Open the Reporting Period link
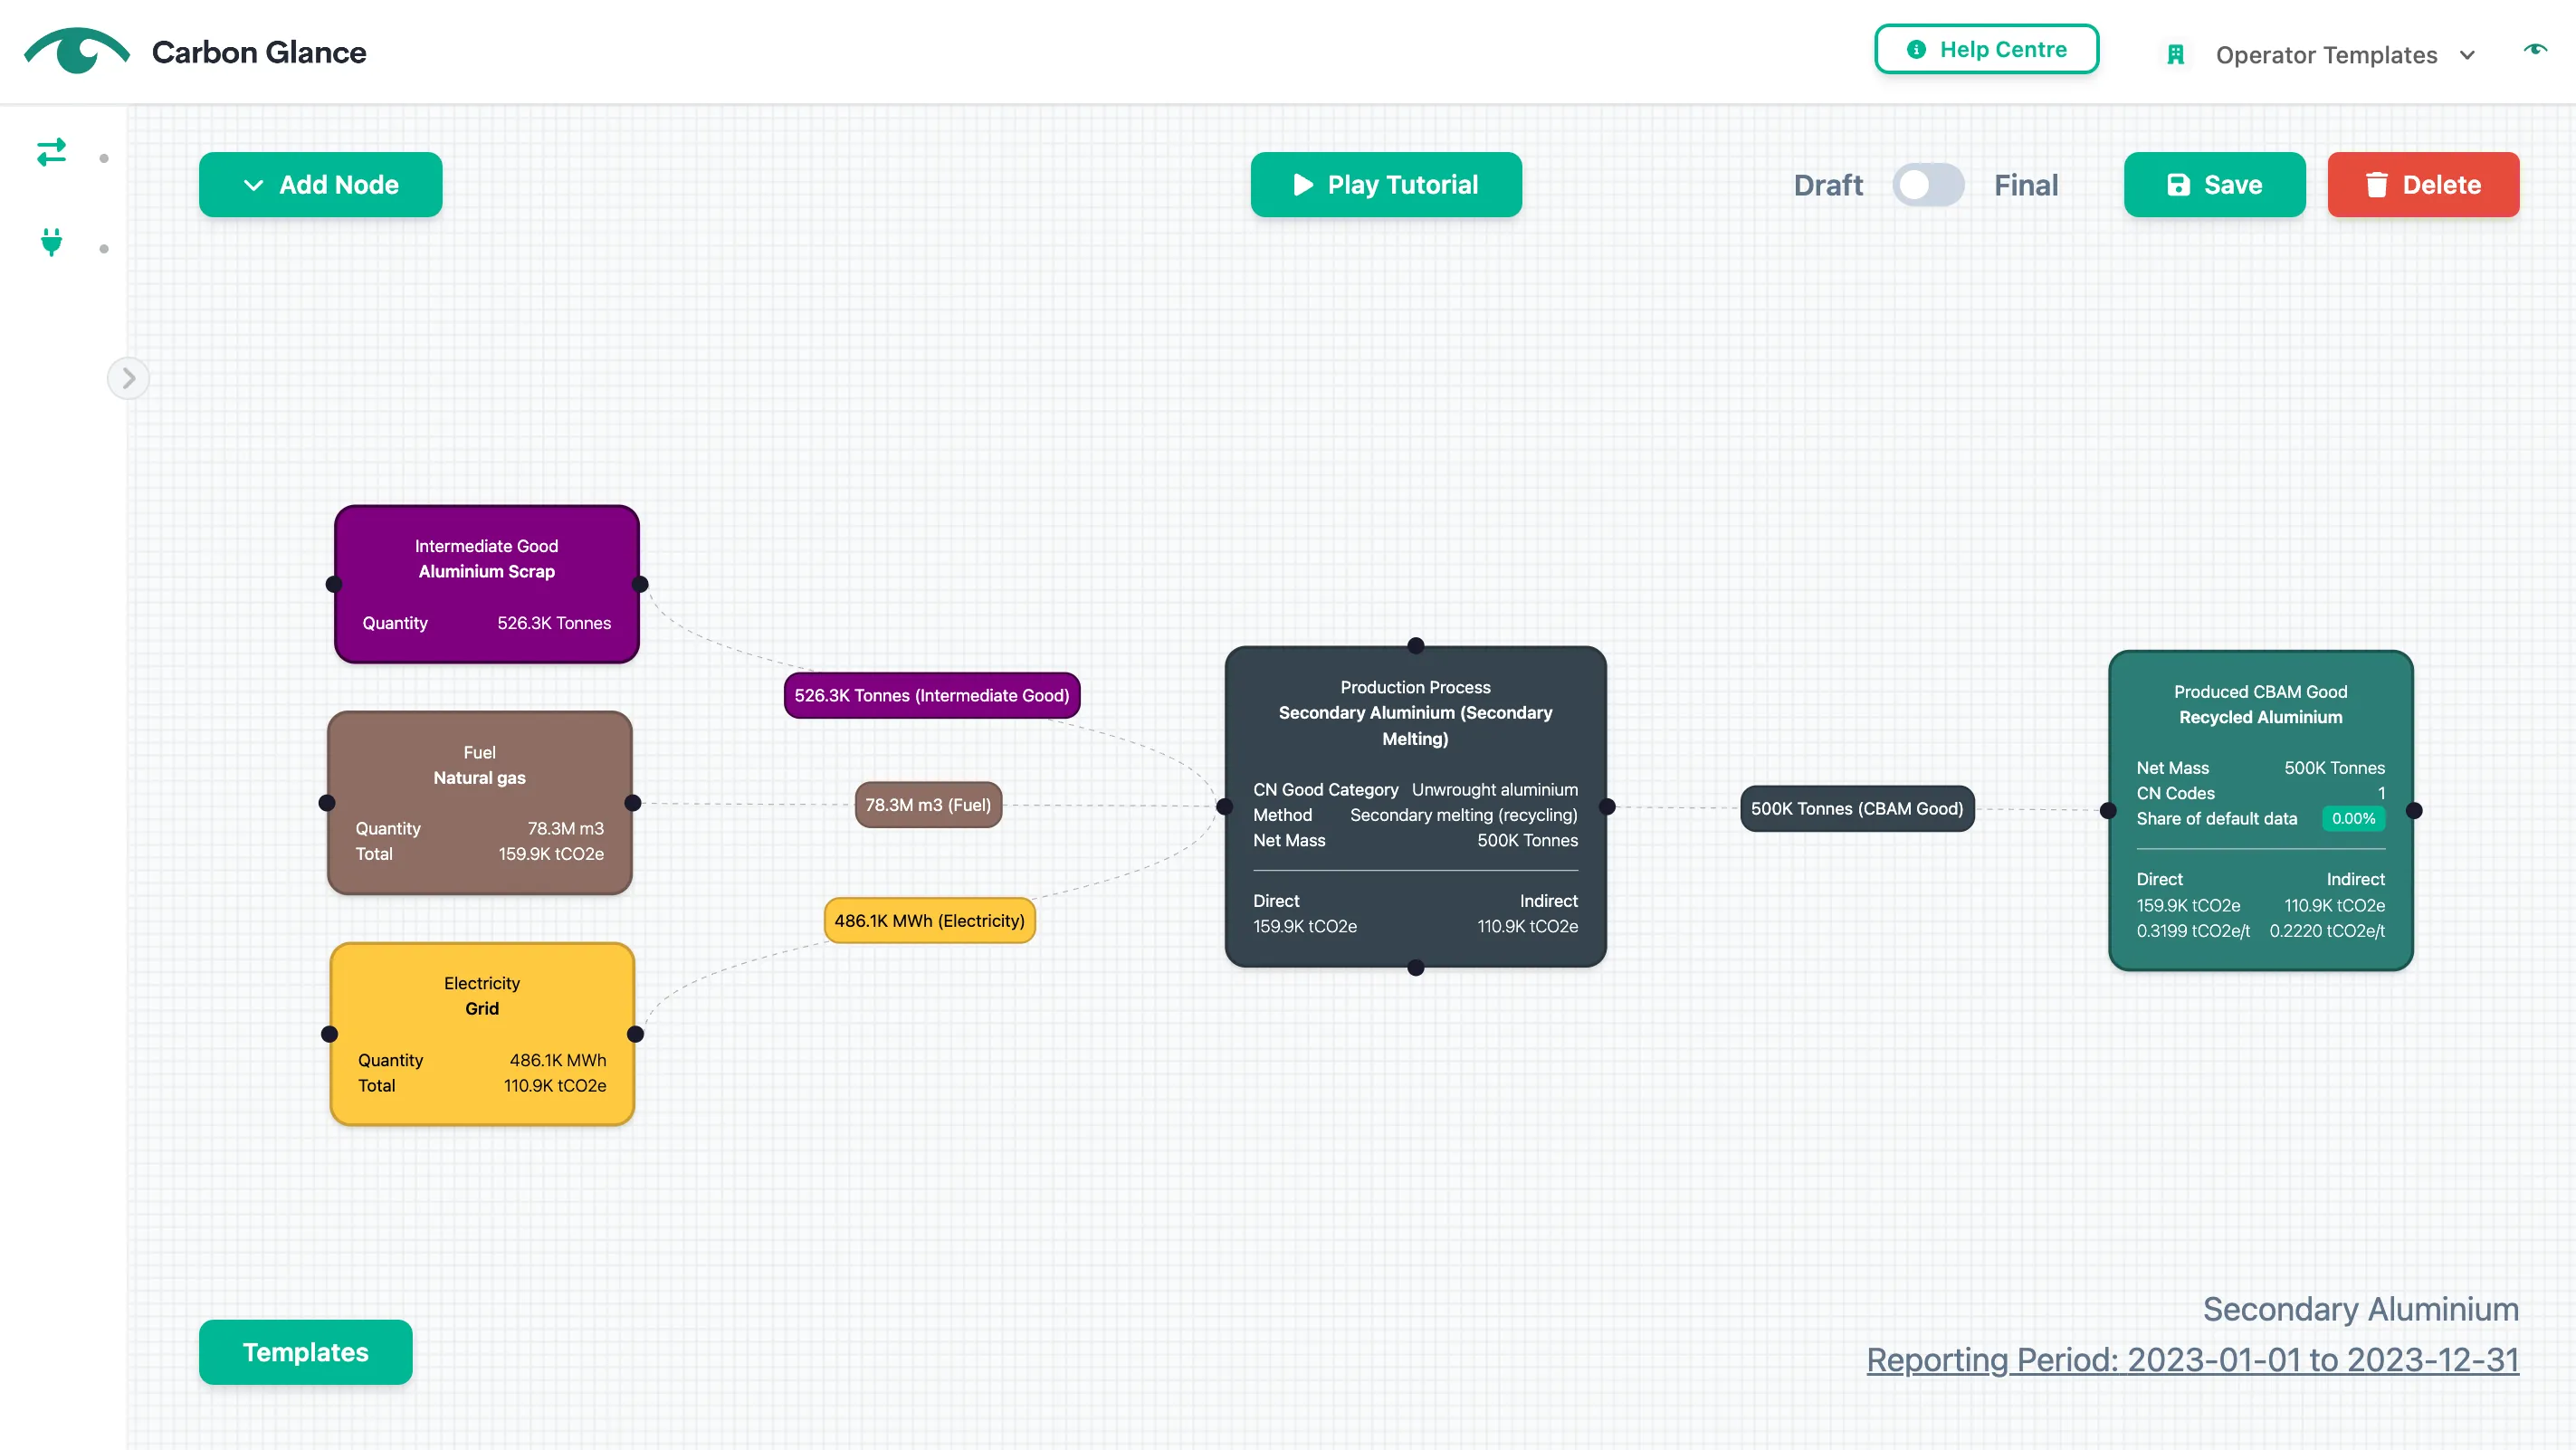2576x1450 pixels. pos(2192,1360)
